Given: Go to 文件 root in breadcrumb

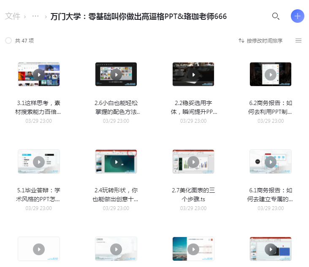Looking at the screenshot, I should 12,16.
